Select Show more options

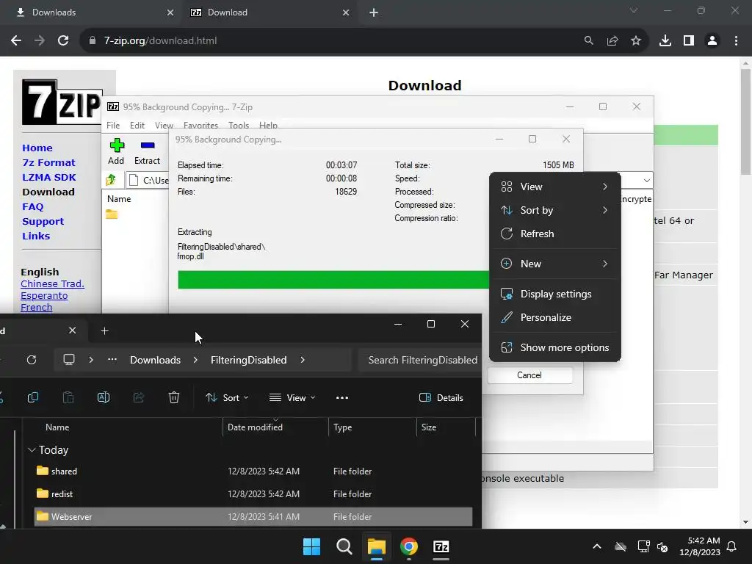[x=555, y=347]
